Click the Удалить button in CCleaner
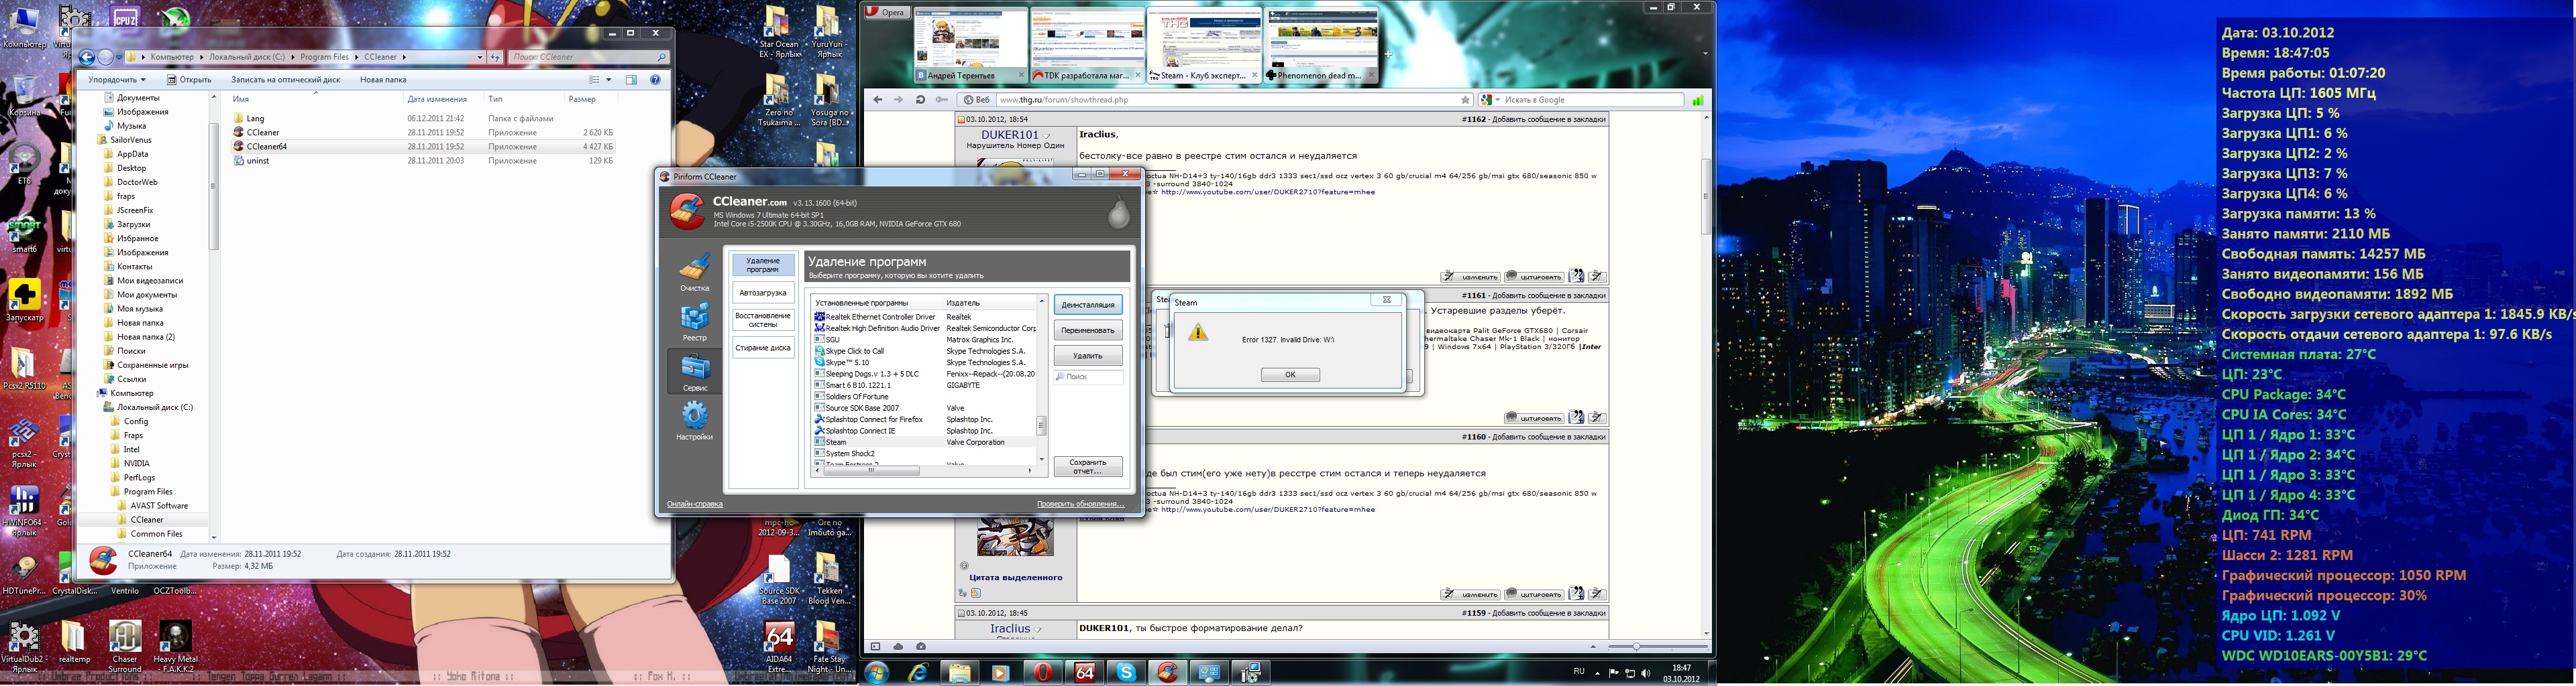Image resolution: width=2576 pixels, height=686 pixels. (x=1088, y=356)
